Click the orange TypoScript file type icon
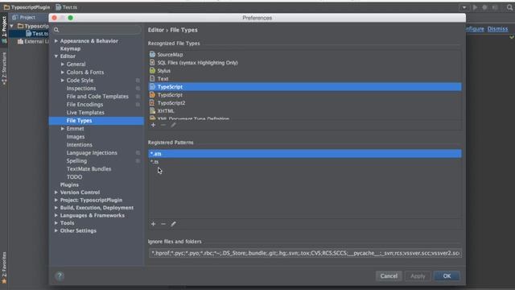The height and width of the screenshot is (290, 515). [x=152, y=95]
